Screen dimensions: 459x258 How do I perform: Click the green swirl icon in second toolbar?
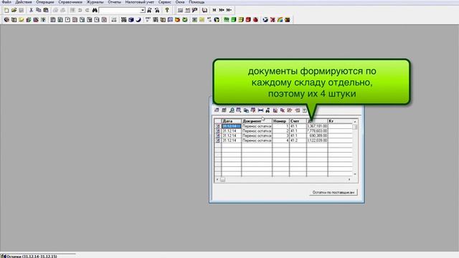(185, 19)
